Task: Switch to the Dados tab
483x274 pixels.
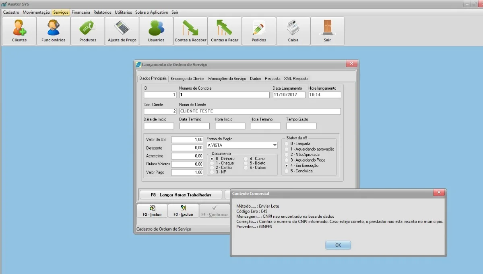Action: coord(255,78)
